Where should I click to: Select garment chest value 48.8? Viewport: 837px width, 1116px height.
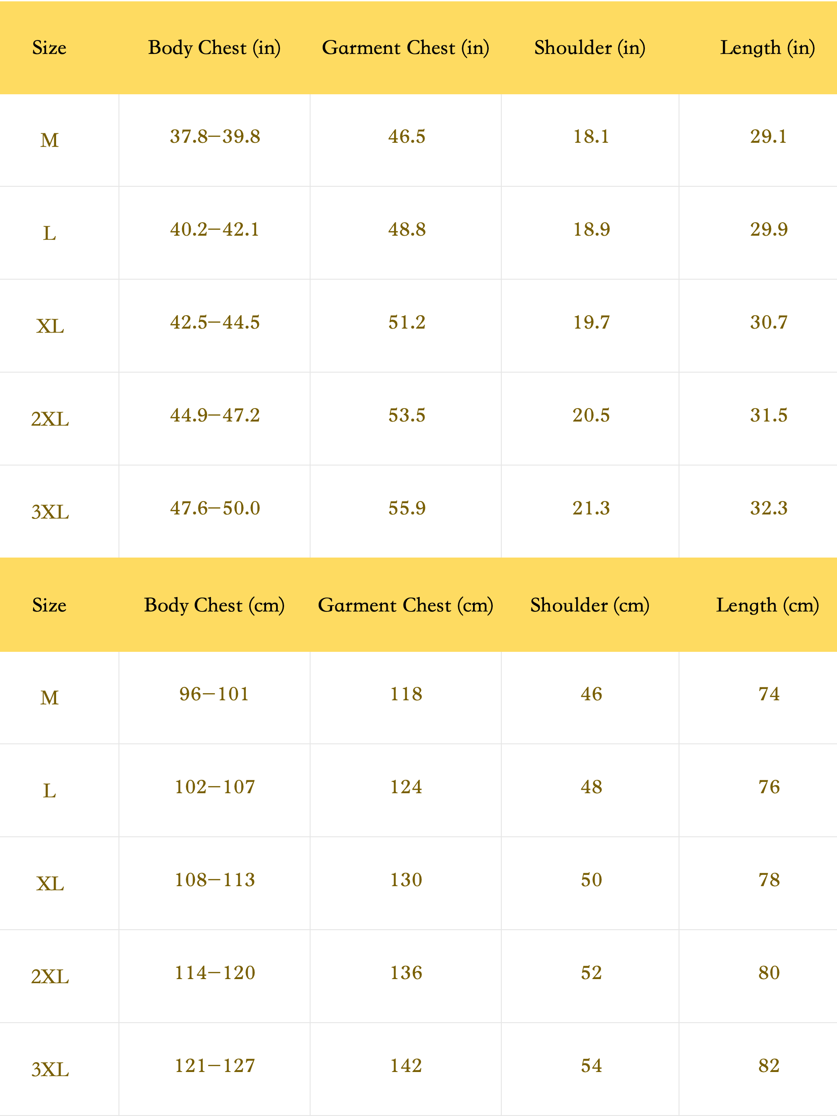[x=407, y=229]
